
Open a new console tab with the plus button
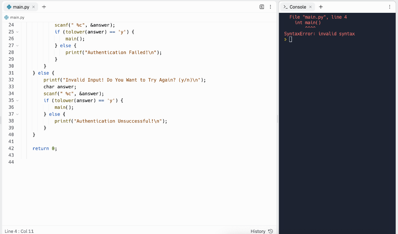320,7
